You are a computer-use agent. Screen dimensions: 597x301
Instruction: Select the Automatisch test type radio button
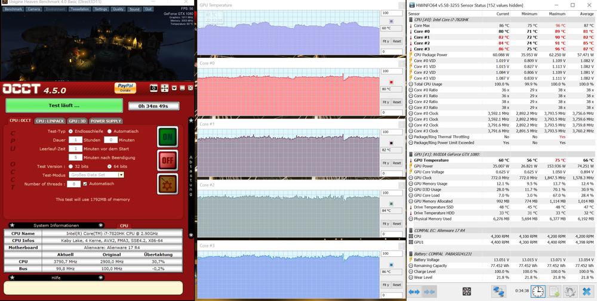pyautogui.click(x=109, y=131)
